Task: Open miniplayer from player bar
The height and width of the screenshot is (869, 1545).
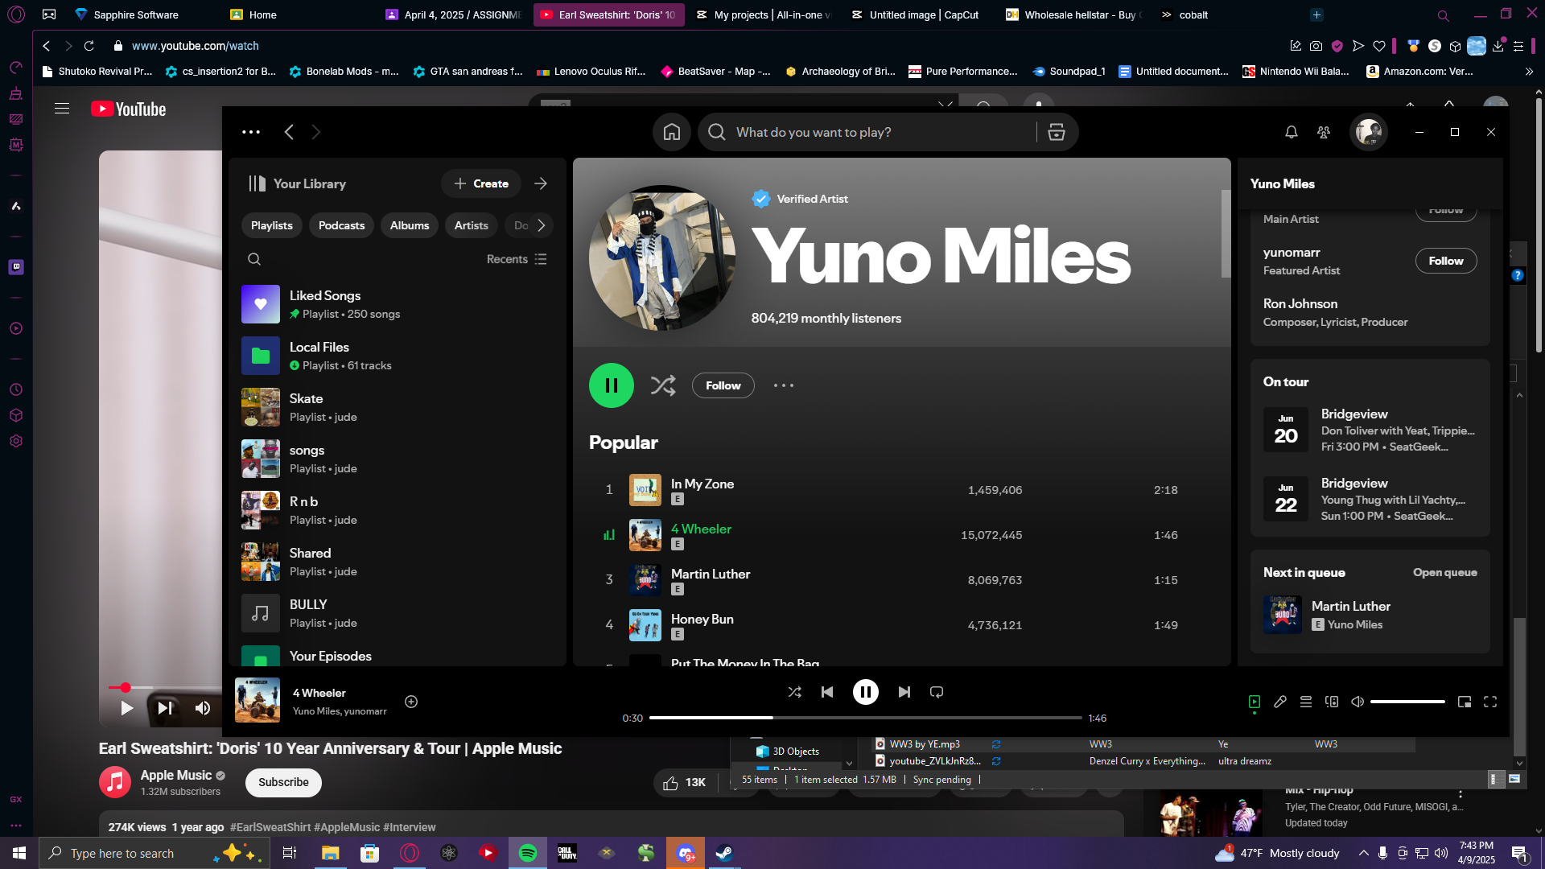Action: (x=1465, y=702)
